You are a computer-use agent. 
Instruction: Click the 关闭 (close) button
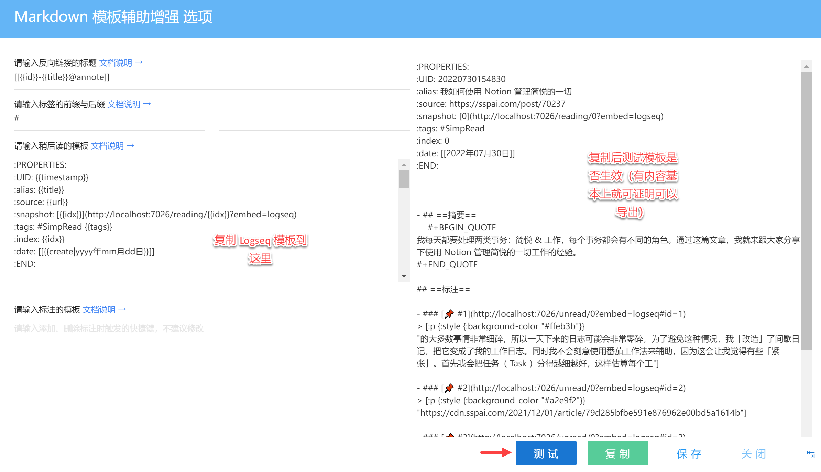point(754,453)
